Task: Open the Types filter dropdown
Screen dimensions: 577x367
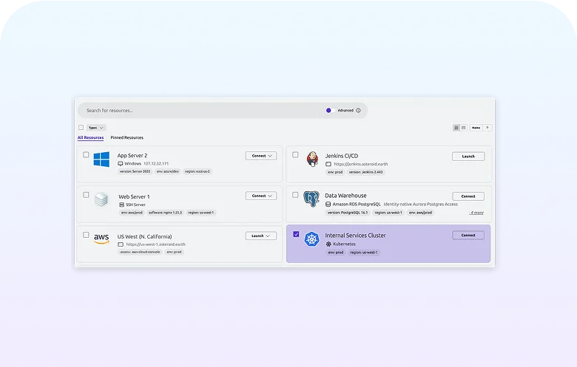Action: click(96, 128)
